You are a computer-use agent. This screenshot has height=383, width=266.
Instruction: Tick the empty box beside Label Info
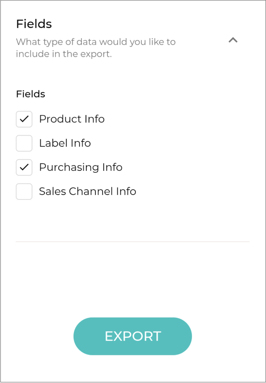tap(24, 143)
